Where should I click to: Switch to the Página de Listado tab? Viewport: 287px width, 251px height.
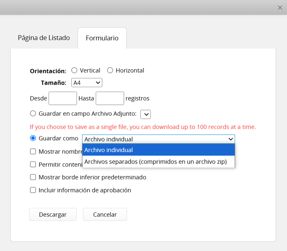pos(44,38)
